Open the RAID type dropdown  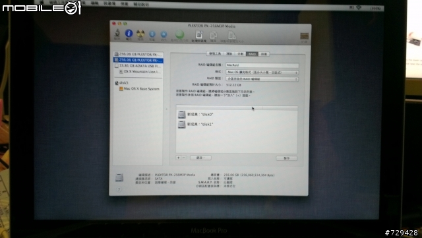click(x=262, y=79)
